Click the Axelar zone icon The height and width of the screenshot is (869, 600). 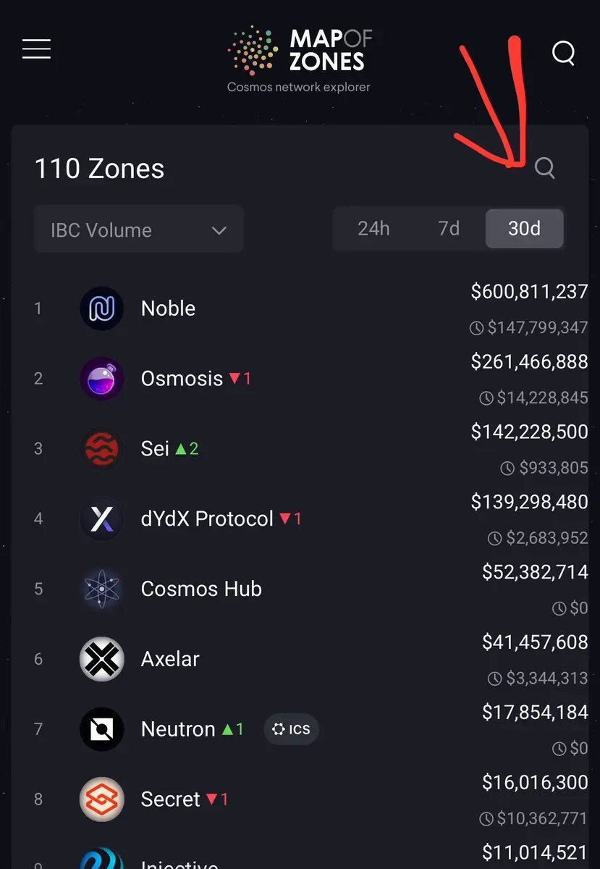(101, 659)
